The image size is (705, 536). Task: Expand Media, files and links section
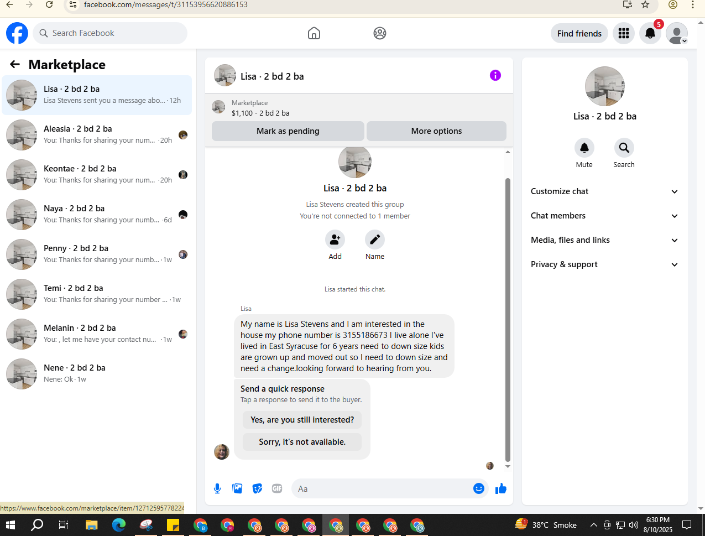pos(604,240)
